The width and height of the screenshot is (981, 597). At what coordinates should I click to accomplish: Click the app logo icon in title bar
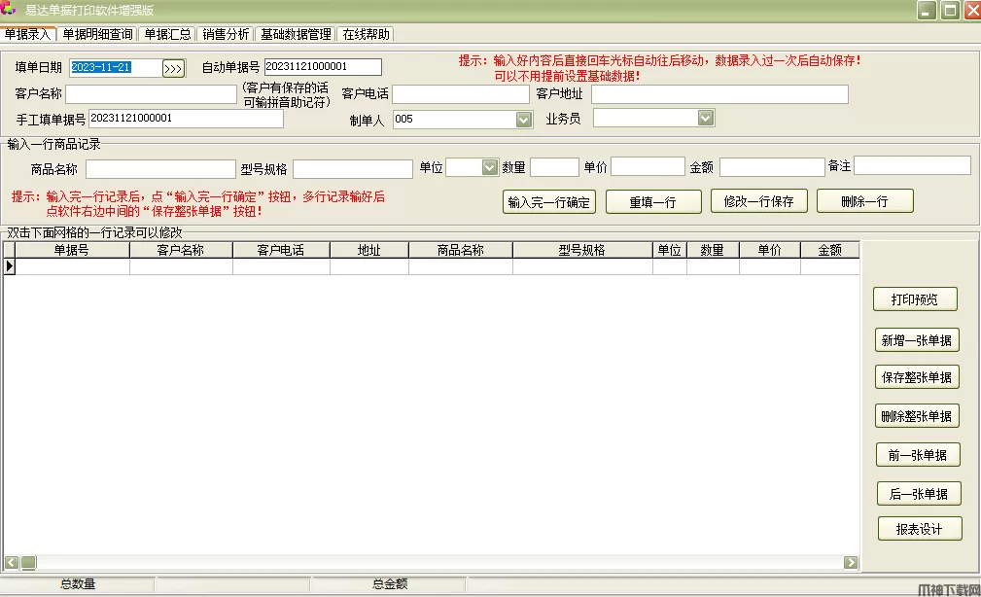point(11,10)
